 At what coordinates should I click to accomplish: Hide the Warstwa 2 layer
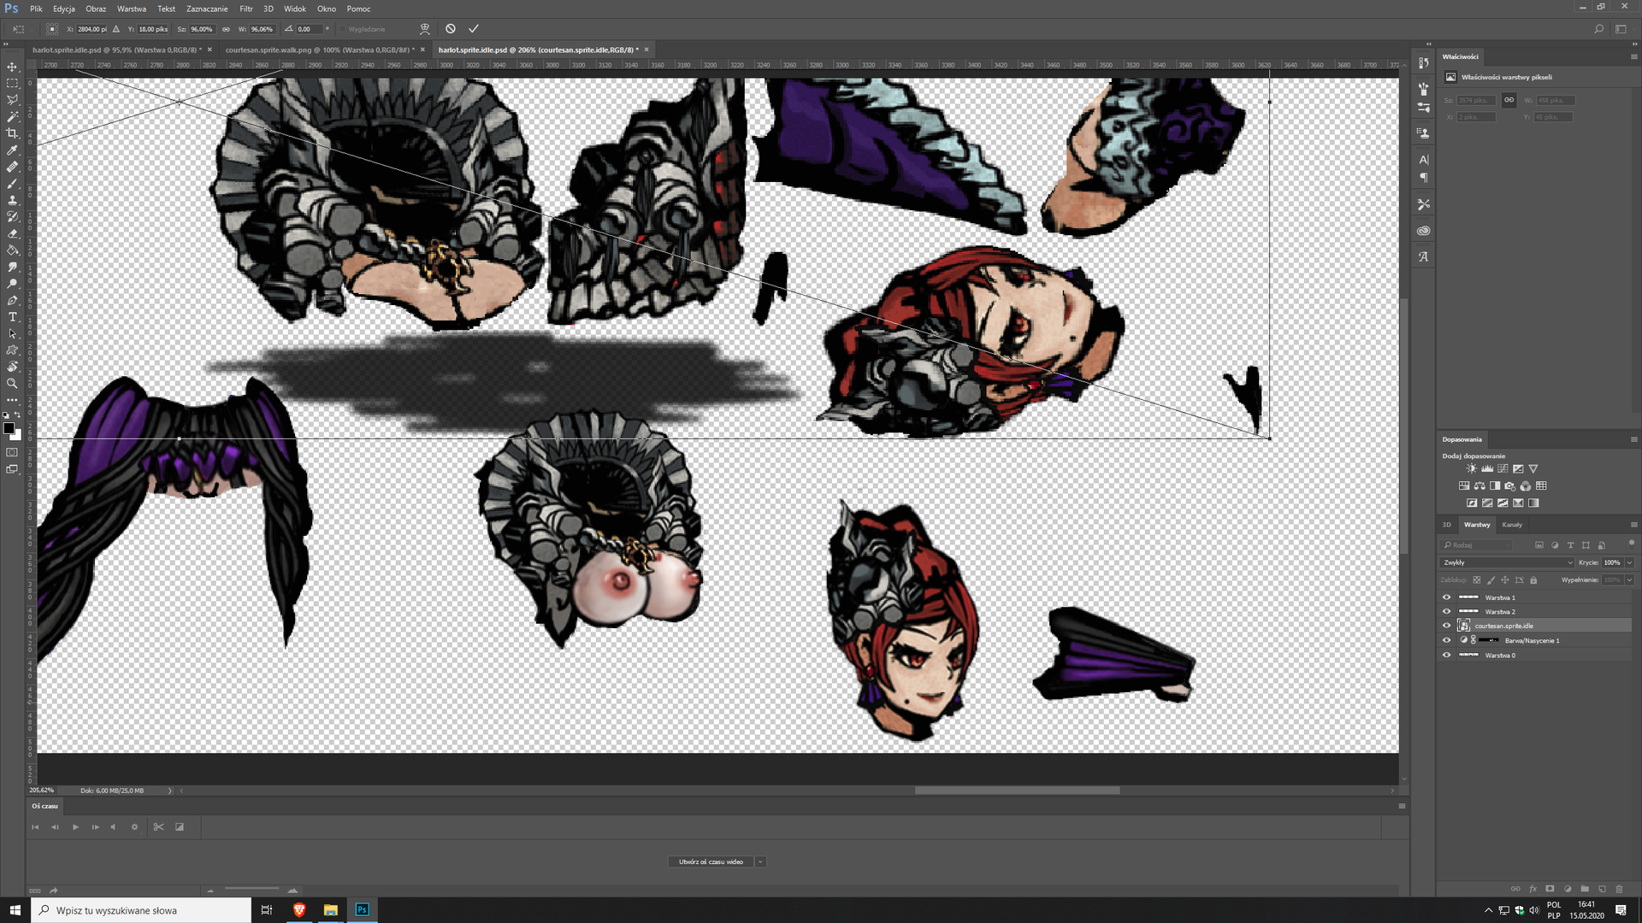pos(1447,612)
